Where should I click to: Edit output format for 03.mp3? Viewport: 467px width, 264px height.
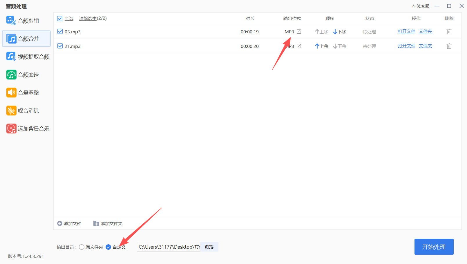[299, 31]
